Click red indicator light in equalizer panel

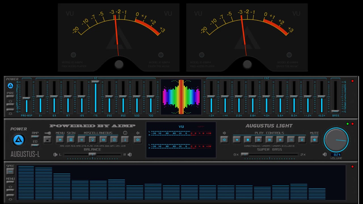(353, 81)
